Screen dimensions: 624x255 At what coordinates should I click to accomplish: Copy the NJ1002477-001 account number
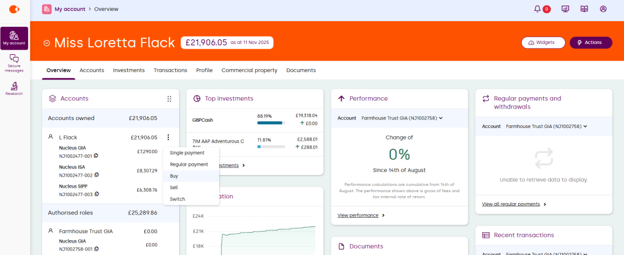pos(96,156)
